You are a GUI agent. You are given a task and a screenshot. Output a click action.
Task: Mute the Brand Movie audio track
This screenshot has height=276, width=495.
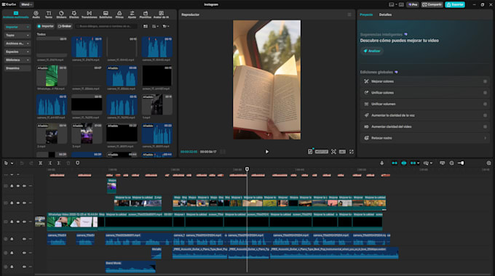[24, 267]
